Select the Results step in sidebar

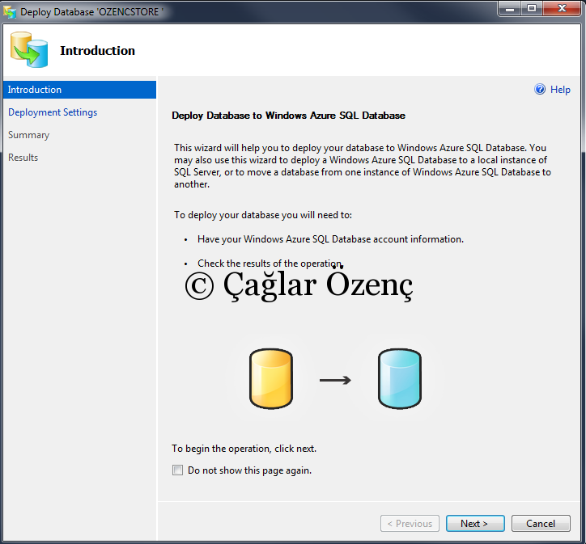(23, 158)
